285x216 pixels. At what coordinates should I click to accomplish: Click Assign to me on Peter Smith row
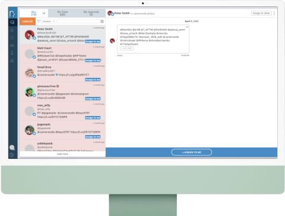(93, 42)
